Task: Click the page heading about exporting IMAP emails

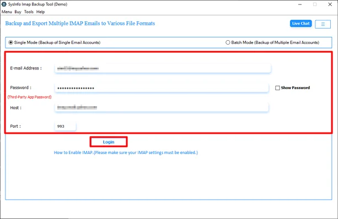Action: (x=80, y=24)
